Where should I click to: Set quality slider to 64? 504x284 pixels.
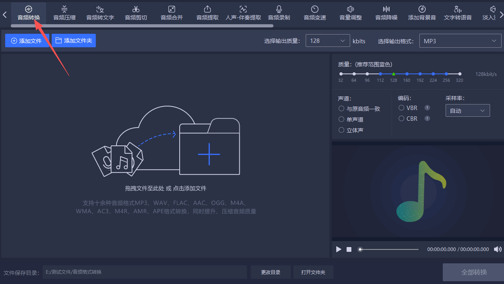pyautogui.click(x=354, y=74)
